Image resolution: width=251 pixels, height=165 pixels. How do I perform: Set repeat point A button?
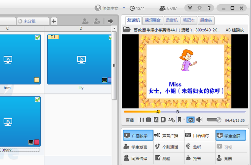tap(156, 120)
